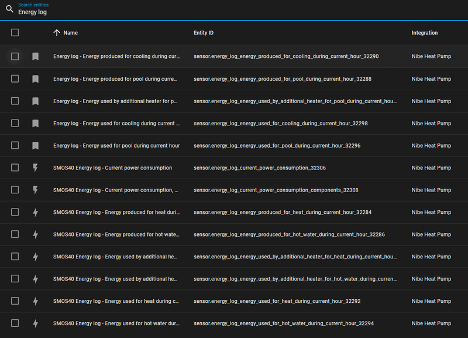468x338 pixels.
Task: Check box for power consumption 32306 row
Action: (15, 168)
